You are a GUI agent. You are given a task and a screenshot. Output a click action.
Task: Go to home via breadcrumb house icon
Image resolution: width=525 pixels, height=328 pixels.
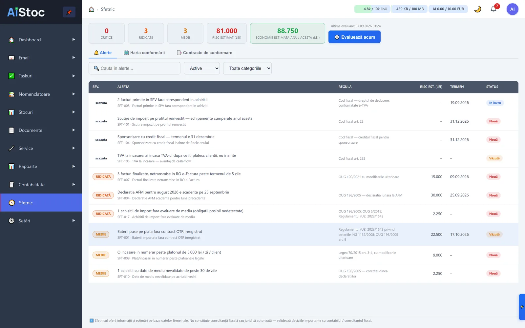tap(92, 9)
